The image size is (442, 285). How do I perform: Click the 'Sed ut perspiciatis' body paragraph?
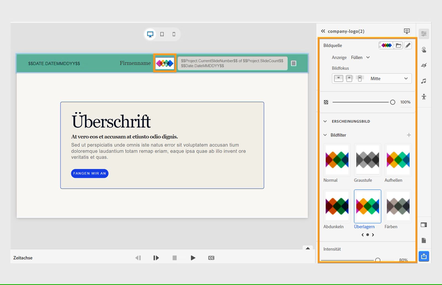pos(158,151)
